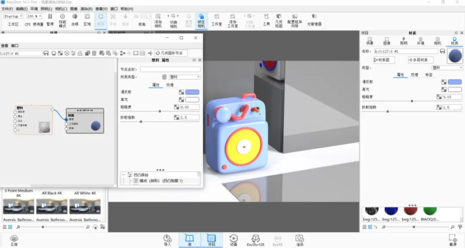Open the Light Manager (光管理器)

tap(312, 20)
